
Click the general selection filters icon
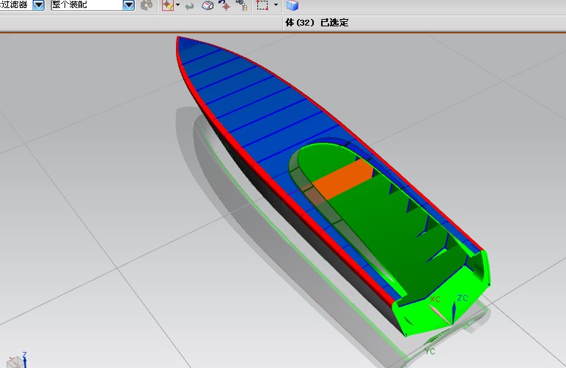167,5
